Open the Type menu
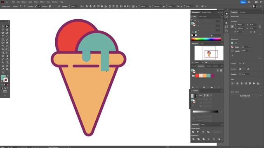Image resolution: width=264 pixels, height=148 pixels. click(x=30, y=2)
